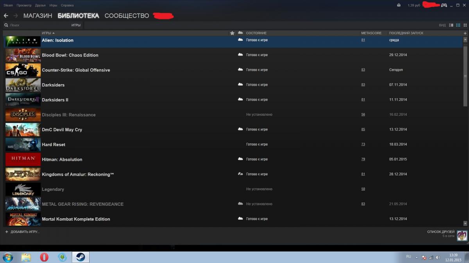Open Metascore link 81 for Alien: Isolation
This screenshot has height=263, width=469.
[x=363, y=40]
